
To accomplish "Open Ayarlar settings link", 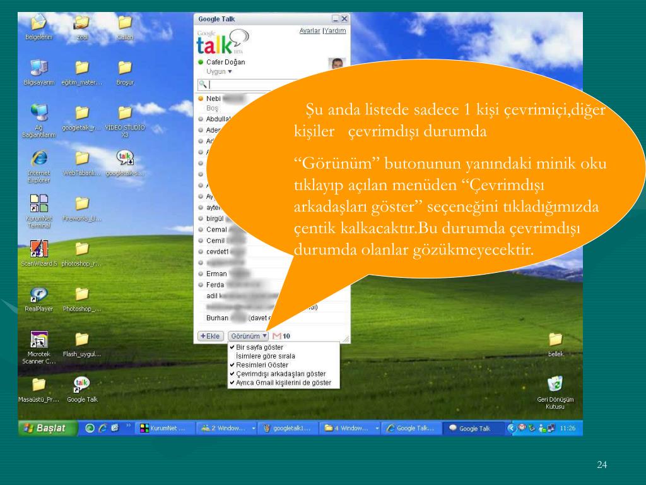I will pos(309,31).
